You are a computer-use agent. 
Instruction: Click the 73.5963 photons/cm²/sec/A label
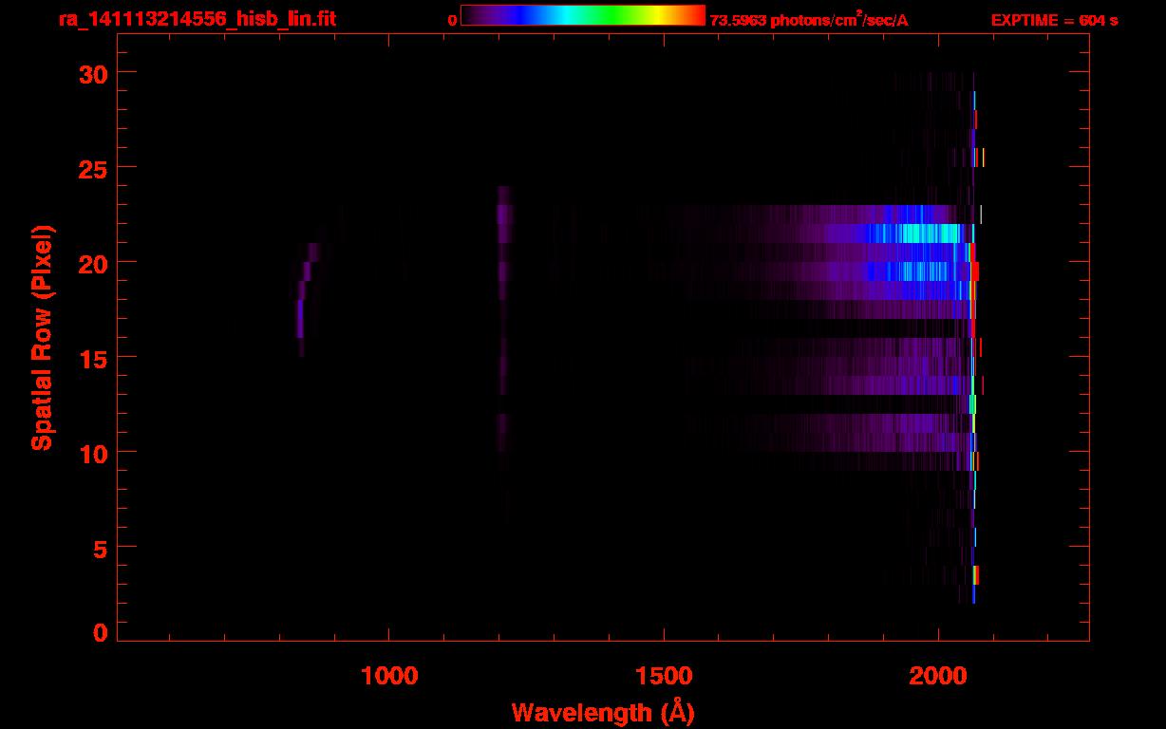(x=809, y=20)
